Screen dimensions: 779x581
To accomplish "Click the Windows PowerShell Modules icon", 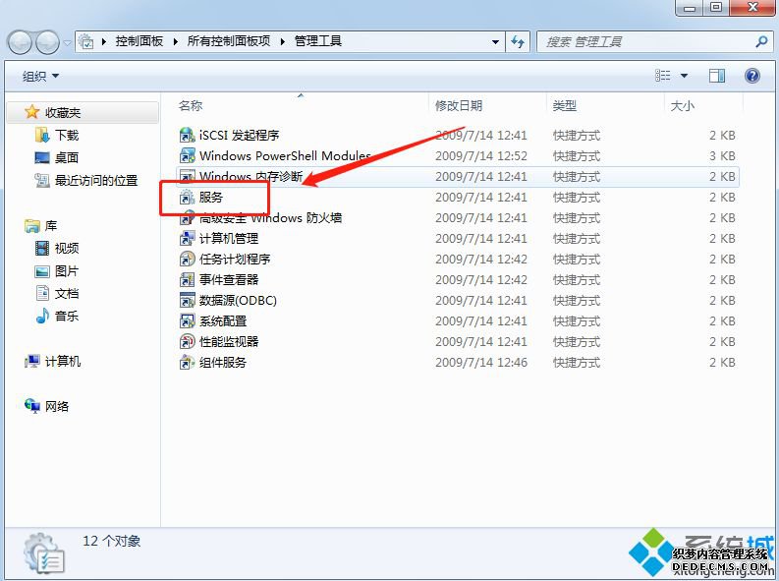I will (x=187, y=155).
